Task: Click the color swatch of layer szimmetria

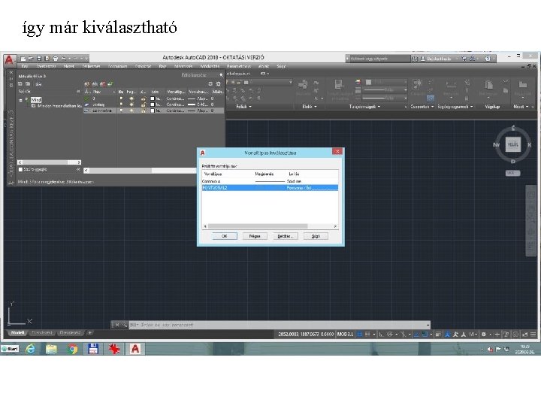Action: pos(153,111)
